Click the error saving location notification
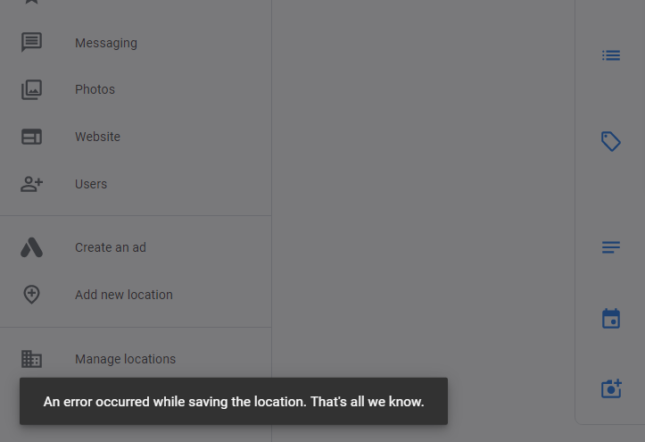645x442 pixels. (234, 401)
